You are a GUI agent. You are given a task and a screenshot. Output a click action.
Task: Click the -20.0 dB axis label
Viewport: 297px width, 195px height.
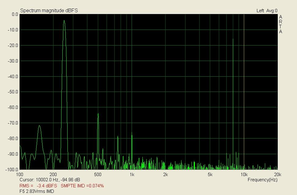point(13,45)
